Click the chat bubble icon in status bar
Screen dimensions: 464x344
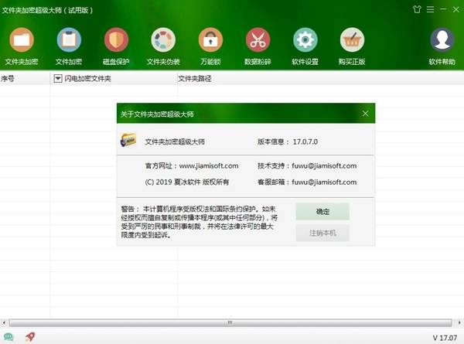[x=9, y=337]
